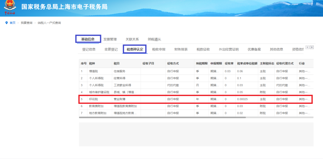Image resolution: width=323 pixels, height=159 pixels.
Task: Switch to 纳税遵从 tab
Action: (155, 39)
